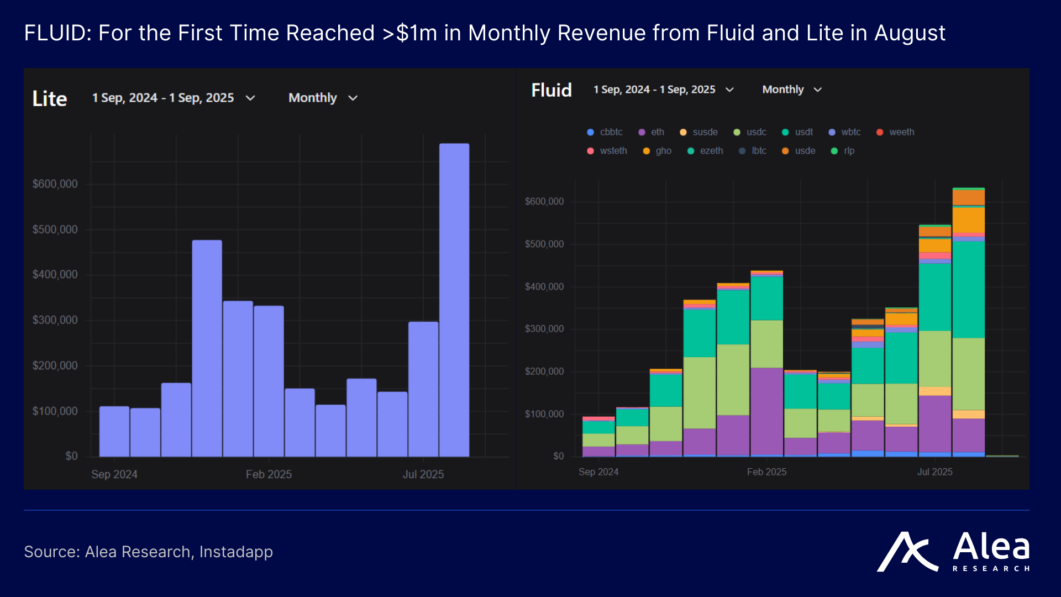
Task: Click the $100,000 label on Lite axis
Action: pyautogui.click(x=55, y=411)
